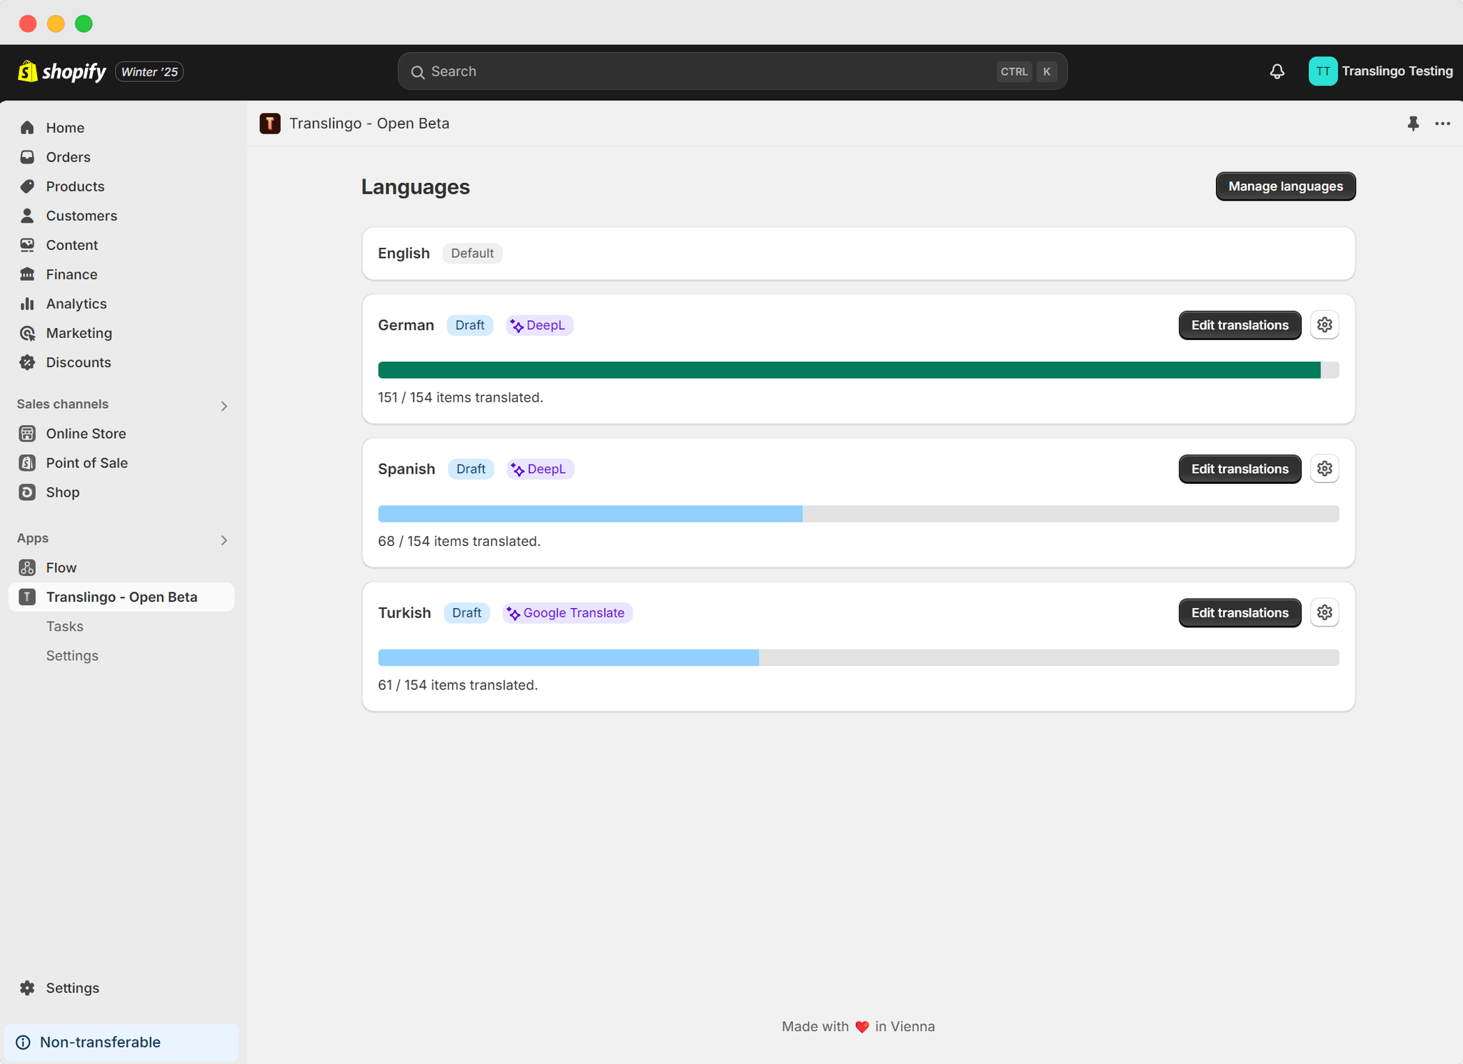The height and width of the screenshot is (1064, 1463).
Task: Click the Translingo app icon in header
Action: pos(270,124)
